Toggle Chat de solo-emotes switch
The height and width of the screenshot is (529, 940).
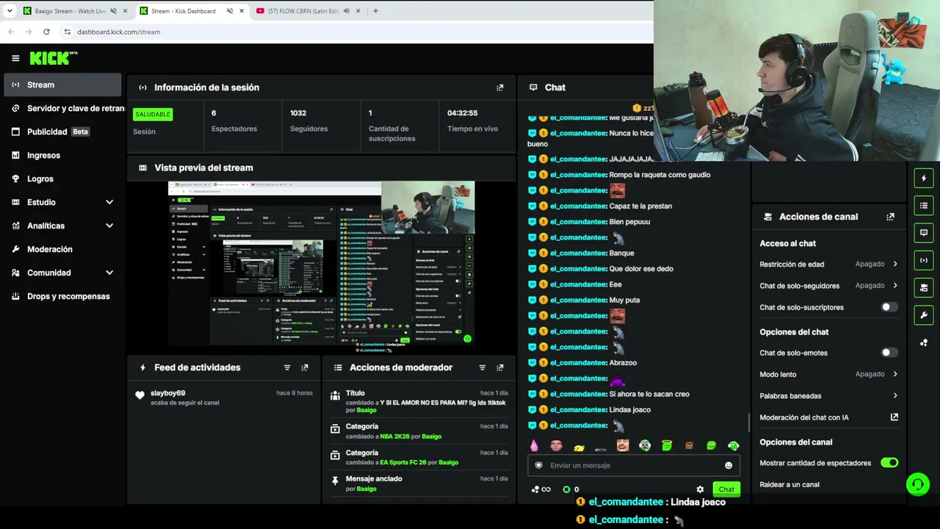click(x=889, y=353)
